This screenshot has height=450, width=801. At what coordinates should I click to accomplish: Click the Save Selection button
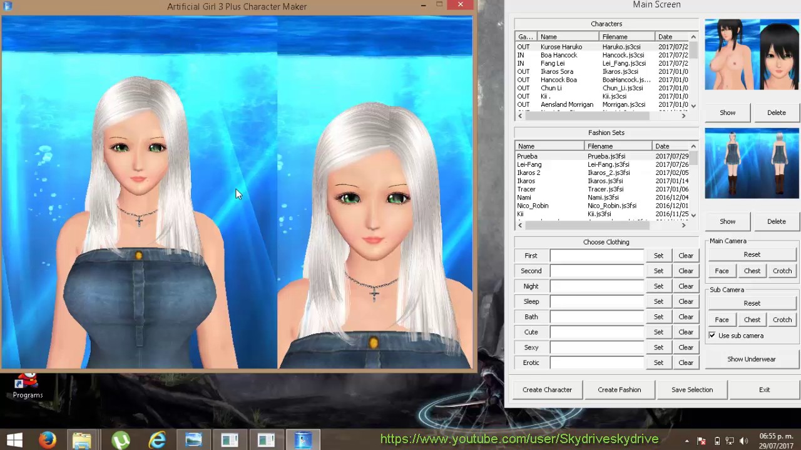(692, 389)
